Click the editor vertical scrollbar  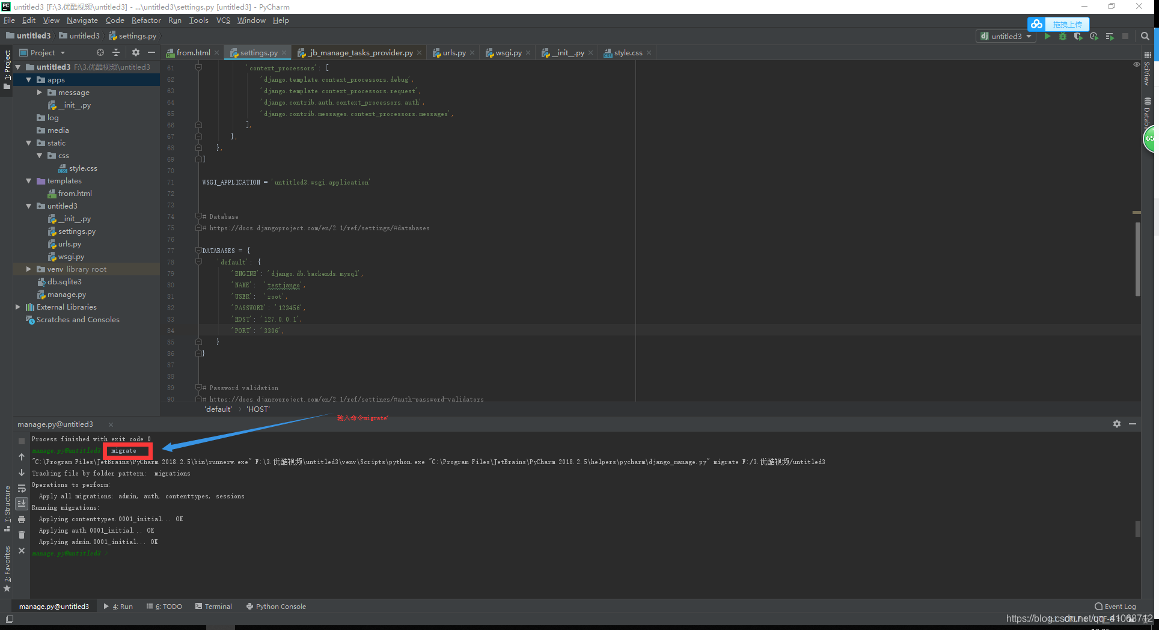[1137, 259]
